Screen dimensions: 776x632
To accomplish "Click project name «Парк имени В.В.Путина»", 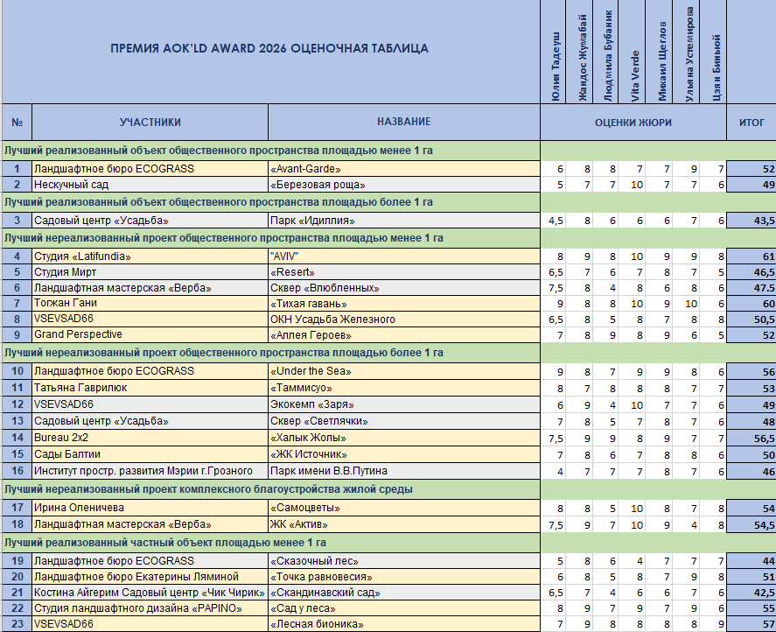I will [403, 471].
